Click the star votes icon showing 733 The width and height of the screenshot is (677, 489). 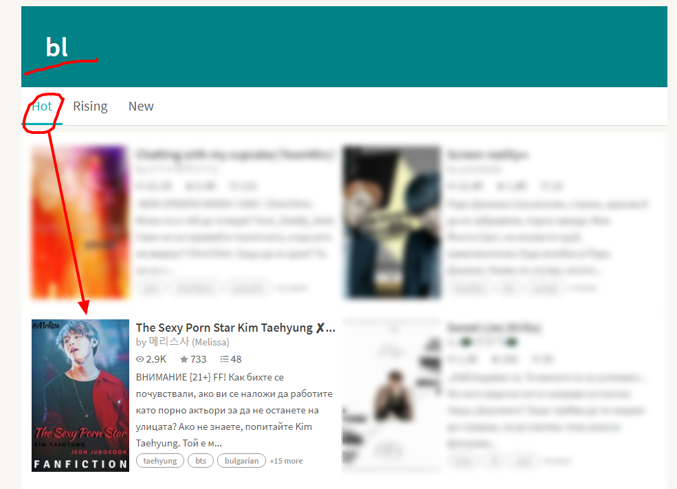point(184,359)
